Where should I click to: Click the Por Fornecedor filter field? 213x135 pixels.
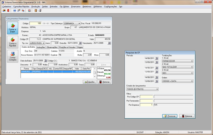point(146,101)
